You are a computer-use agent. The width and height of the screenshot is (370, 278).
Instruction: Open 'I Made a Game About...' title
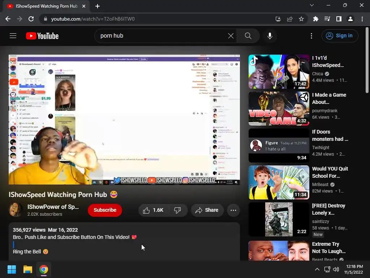pyautogui.click(x=329, y=98)
